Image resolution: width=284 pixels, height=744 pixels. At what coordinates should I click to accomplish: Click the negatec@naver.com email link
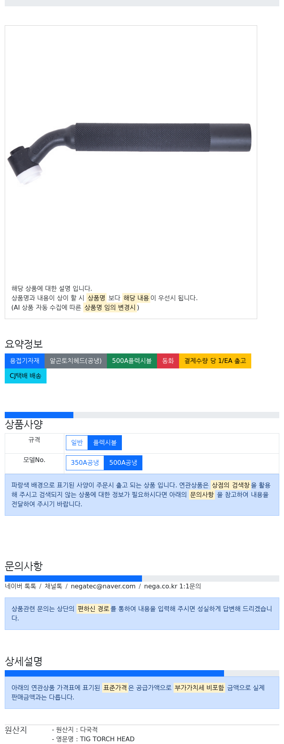103,586
